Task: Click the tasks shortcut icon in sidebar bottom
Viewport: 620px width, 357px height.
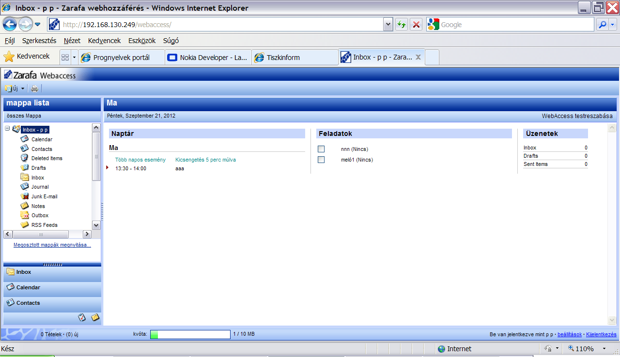Action: click(x=82, y=317)
